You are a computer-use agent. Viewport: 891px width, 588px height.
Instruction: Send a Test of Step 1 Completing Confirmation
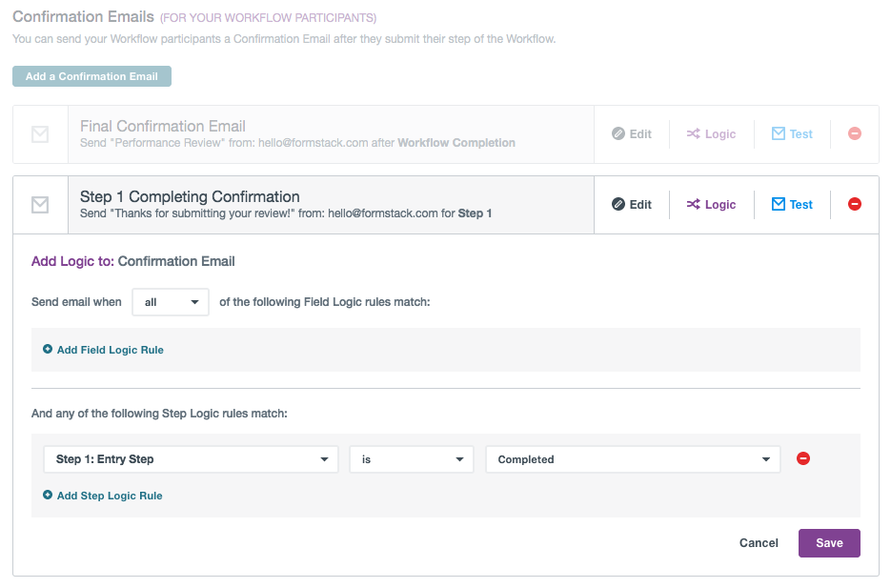click(x=792, y=205)
